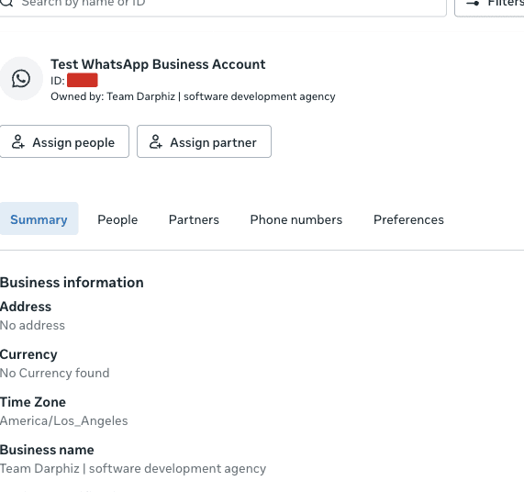Click the Business name label
The image size is (524, 492).
[x=47, y=450]
